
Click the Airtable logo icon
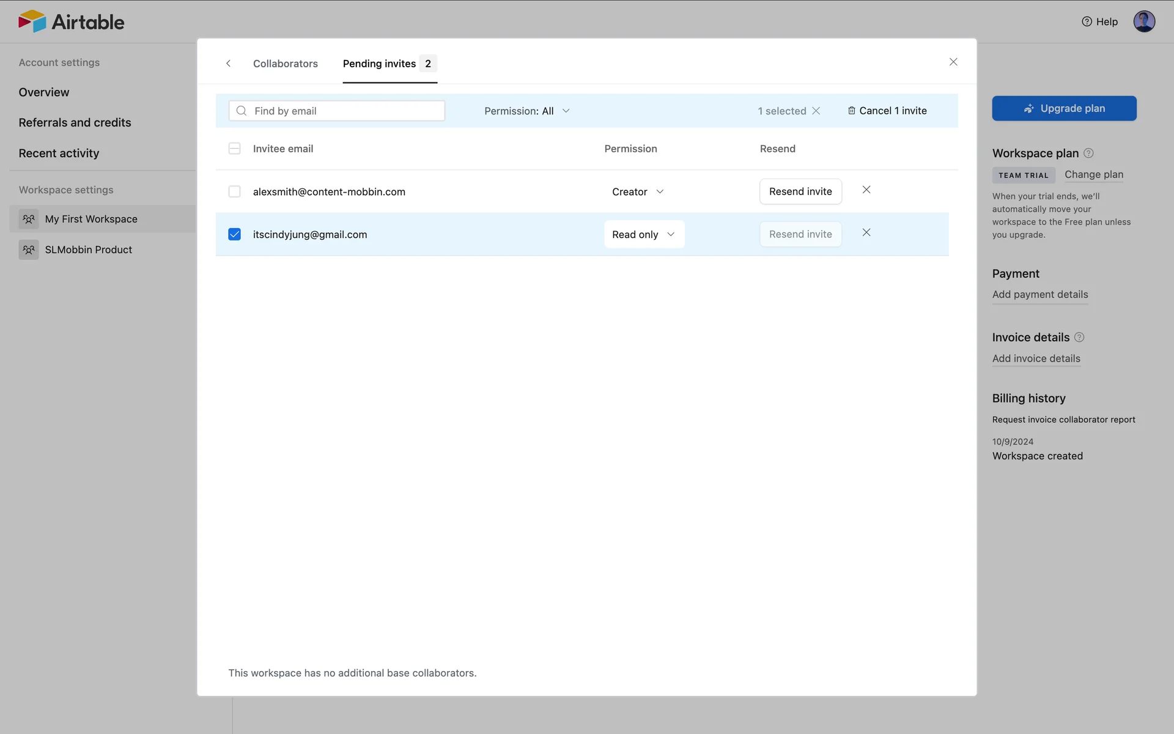[32, 21]
